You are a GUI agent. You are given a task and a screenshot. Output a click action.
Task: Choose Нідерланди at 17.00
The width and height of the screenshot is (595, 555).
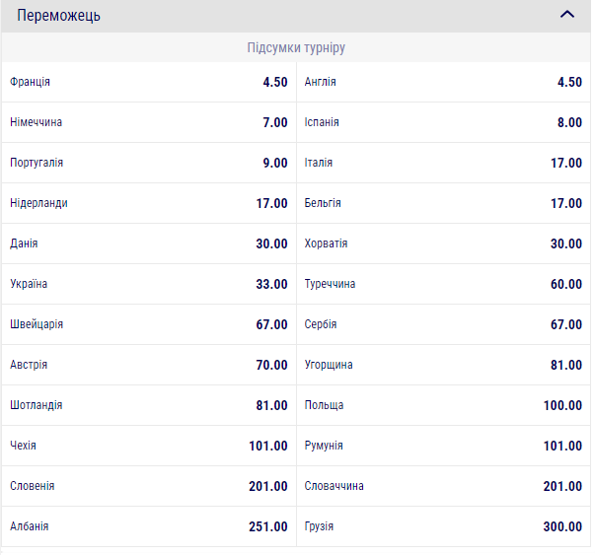(x=149, y=203)
